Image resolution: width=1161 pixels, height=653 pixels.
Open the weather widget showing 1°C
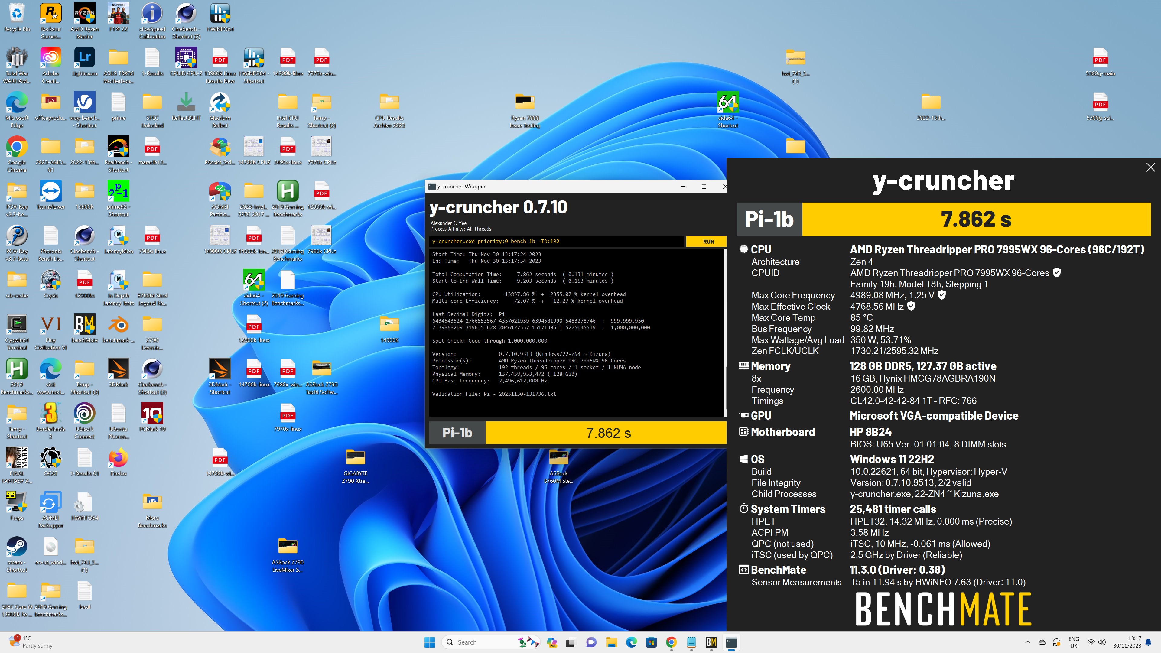[x=31, y=642]
